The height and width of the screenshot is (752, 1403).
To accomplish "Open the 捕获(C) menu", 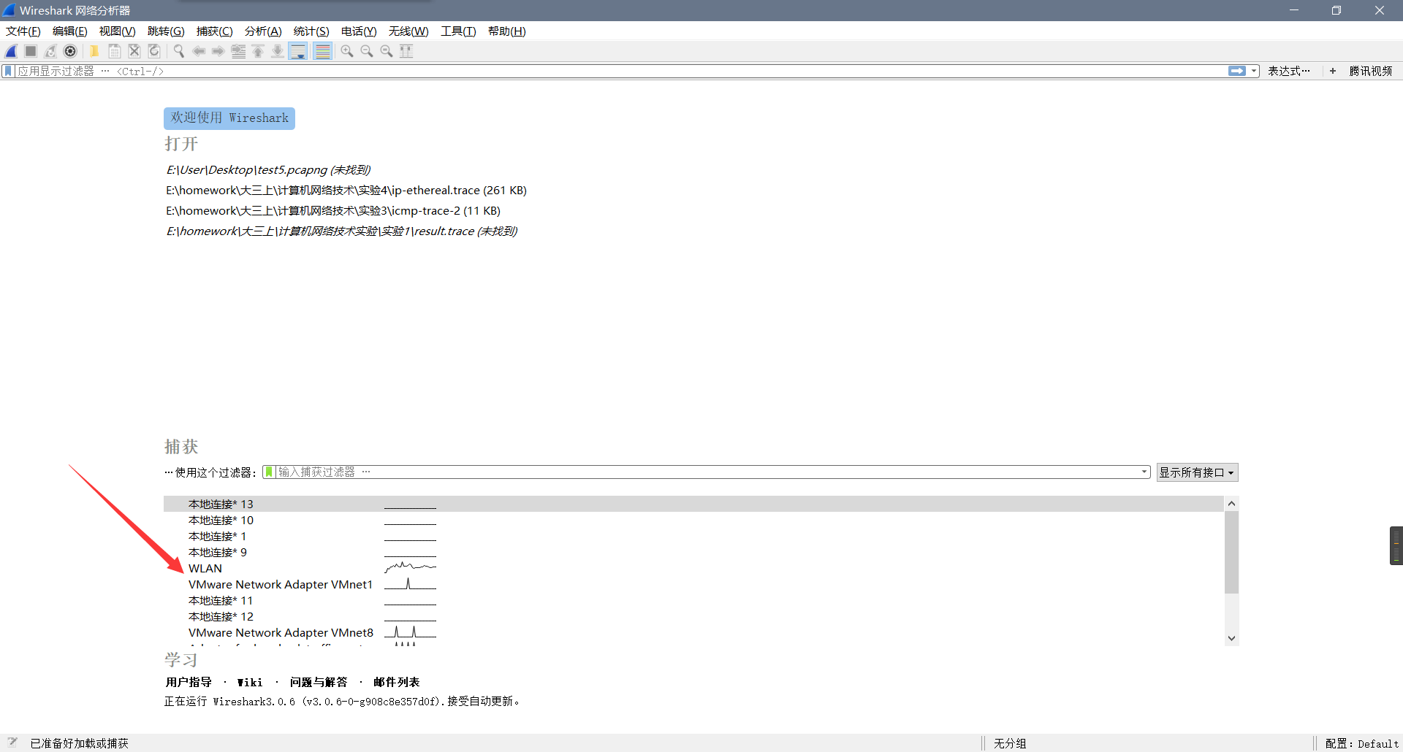I will click(x=215, y=31).
